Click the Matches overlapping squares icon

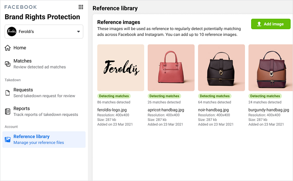[x=8, y=64]
